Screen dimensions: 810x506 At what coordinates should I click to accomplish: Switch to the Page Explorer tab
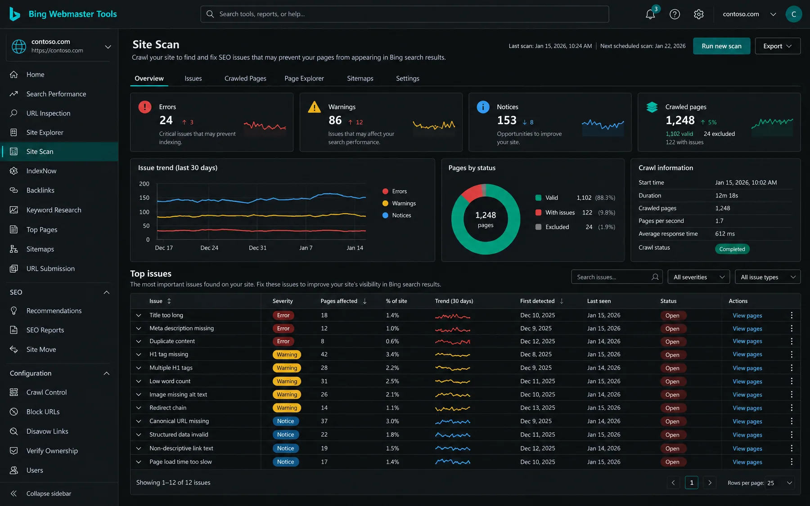tap(304, 78)
